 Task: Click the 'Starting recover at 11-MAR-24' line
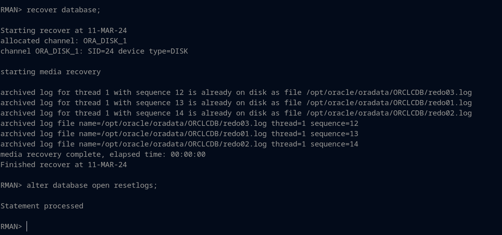click(x=63, y=31)
